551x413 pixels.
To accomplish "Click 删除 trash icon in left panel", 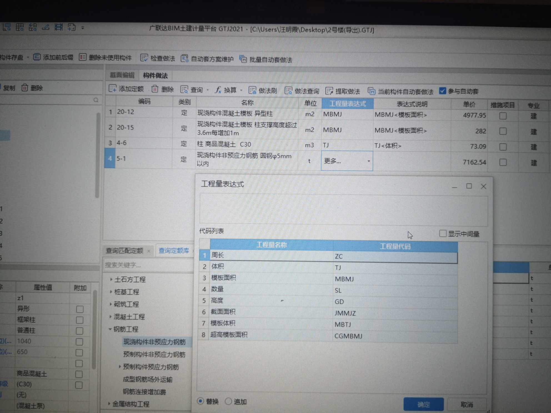I will pos(25,88).
